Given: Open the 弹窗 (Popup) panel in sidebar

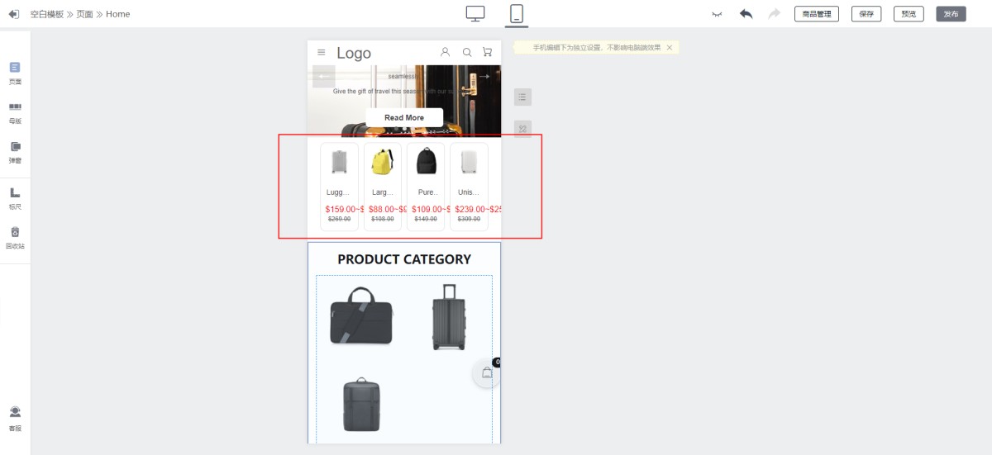Looking at the screenshot, I should [x=15, y=152].
